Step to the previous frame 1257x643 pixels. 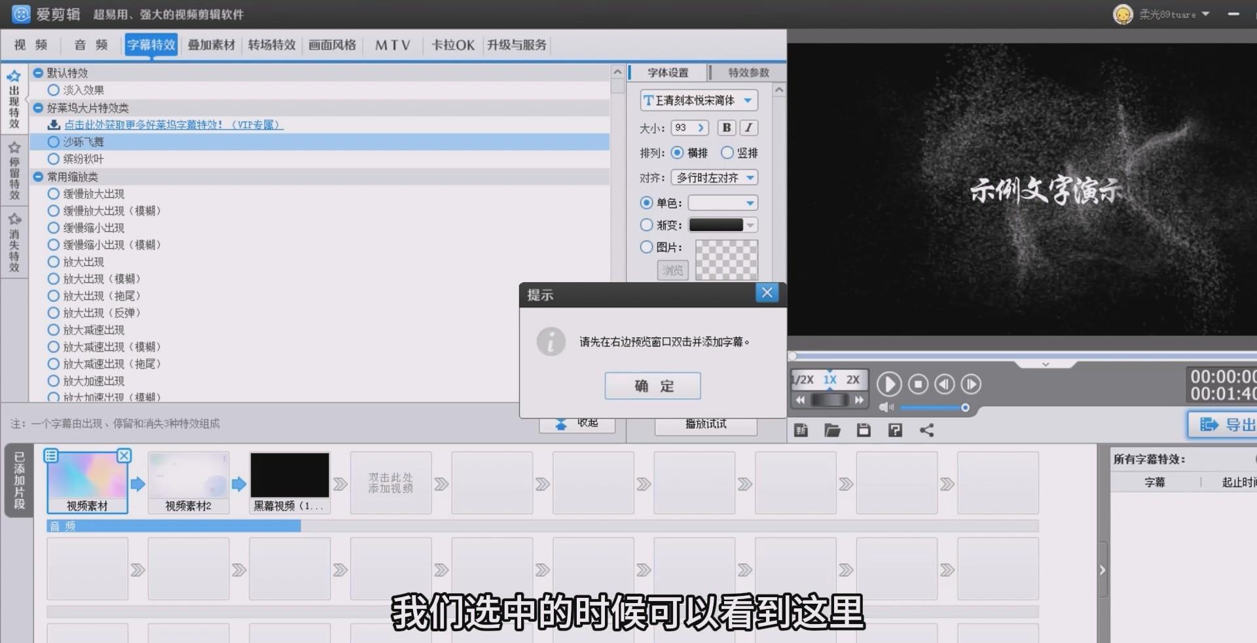pos(944,384)
